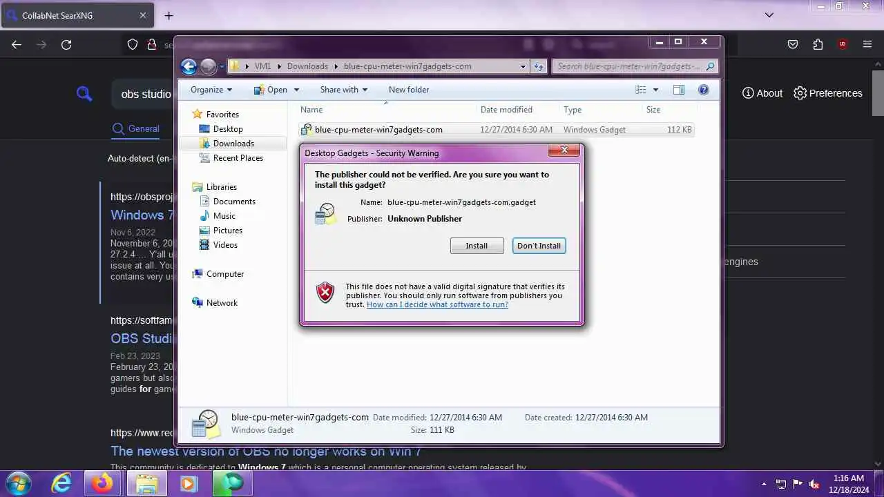Screen dimensions: 884x497
Task: Open the Windows Start menu
Action: click(19, 483)
